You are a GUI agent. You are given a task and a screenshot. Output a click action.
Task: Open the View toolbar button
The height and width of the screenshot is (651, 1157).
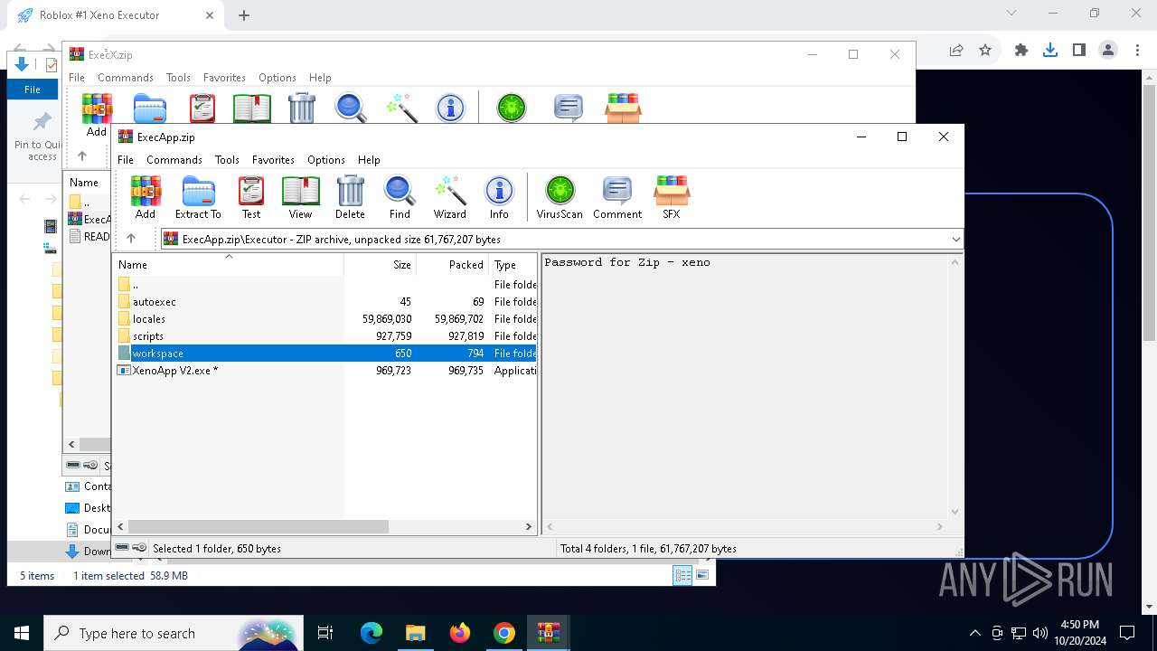[x=300, y=198]
